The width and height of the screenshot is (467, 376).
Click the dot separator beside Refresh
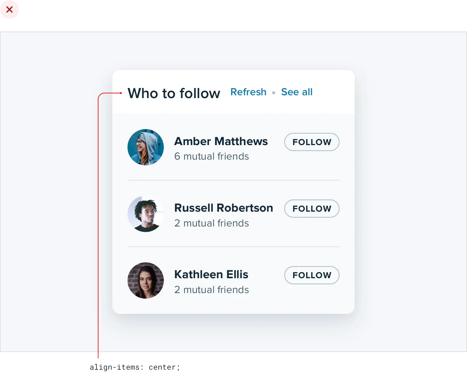tap(274, 93)
